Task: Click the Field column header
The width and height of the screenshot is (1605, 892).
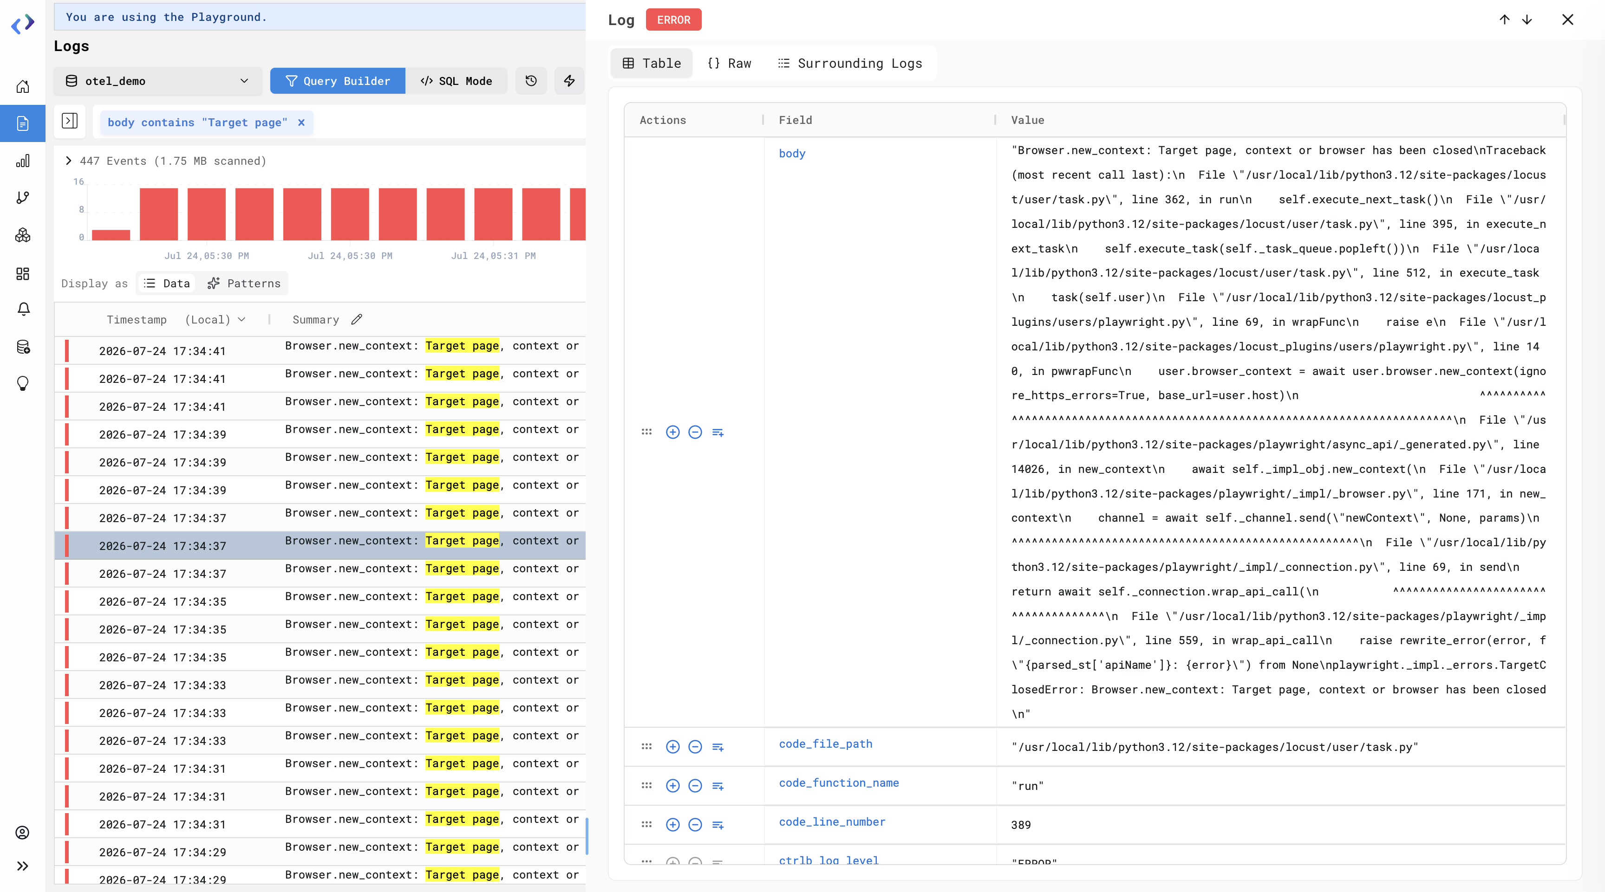Action: coord(795,120)
